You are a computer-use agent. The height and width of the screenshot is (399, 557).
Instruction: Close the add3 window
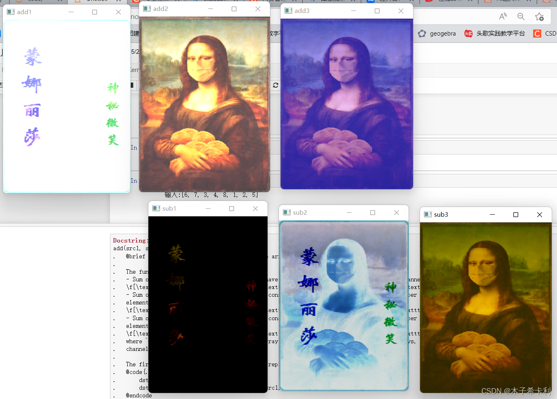(401, 11)
